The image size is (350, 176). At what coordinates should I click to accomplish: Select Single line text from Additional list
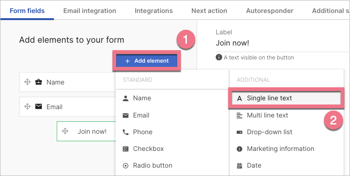(x=286, y=98)
